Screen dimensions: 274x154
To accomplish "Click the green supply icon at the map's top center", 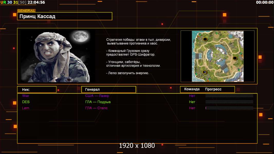I will tap(217, 33).
